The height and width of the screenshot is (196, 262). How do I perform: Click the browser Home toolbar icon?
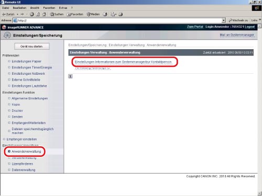tap(44, 14)
